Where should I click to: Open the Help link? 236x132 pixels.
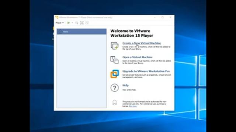tap(125, 85)
